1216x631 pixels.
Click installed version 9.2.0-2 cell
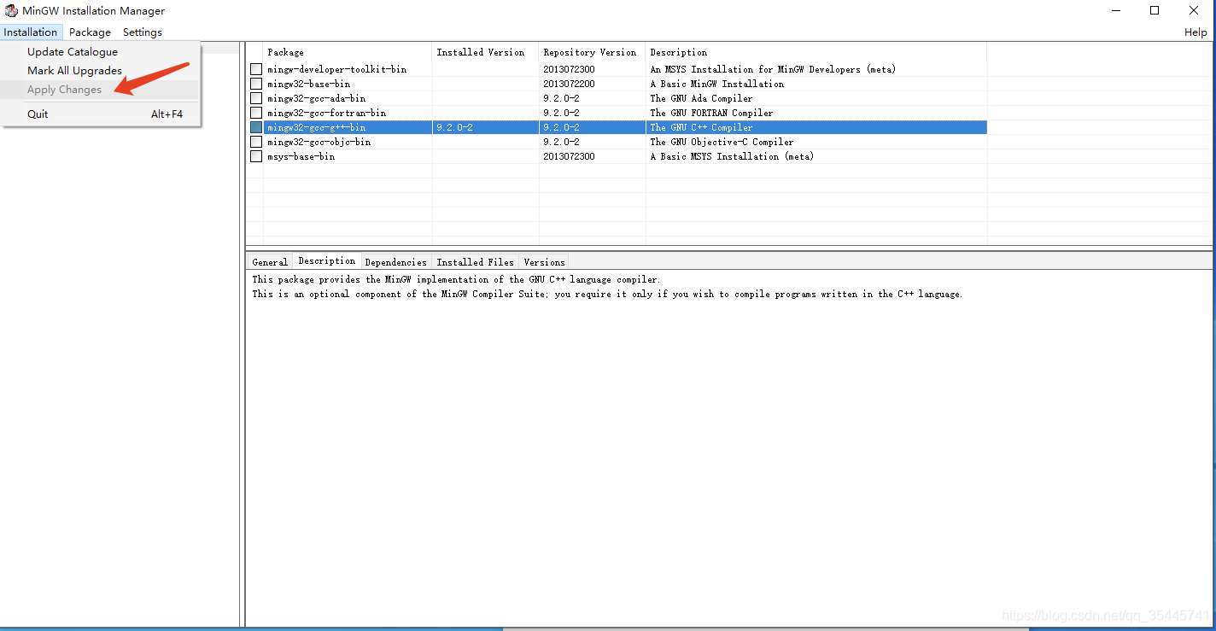click(454, 127)
